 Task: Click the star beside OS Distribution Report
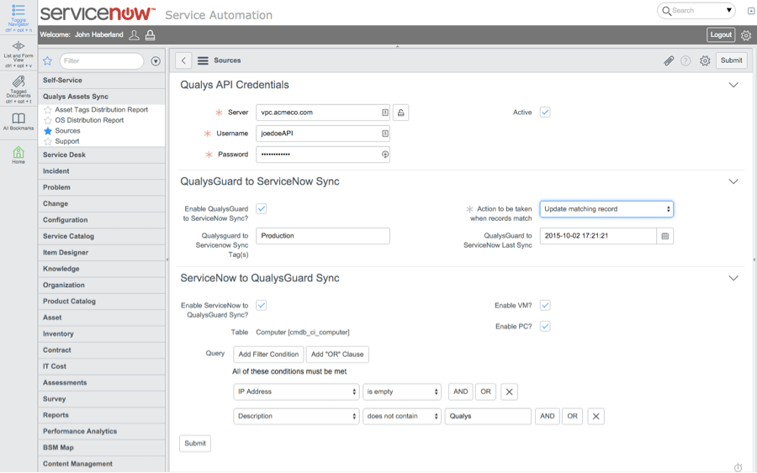[x=48, y=120]
